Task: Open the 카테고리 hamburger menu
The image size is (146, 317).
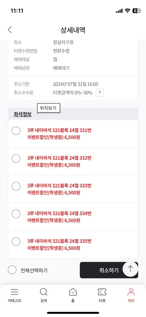Action: 14,295
